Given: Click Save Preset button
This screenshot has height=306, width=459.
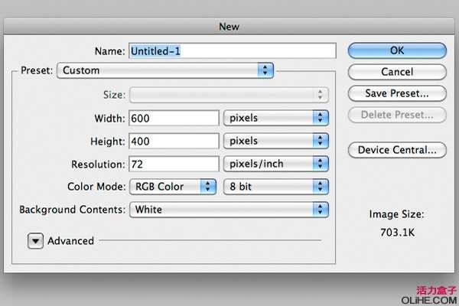Looking at the screenshot, I should coord(396,93).
